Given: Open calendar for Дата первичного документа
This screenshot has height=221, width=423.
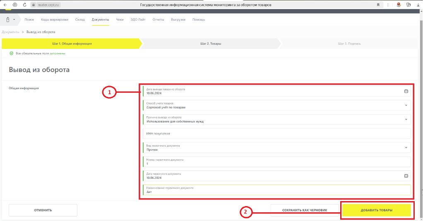Looking at the screenshot, I should (406, 176).
